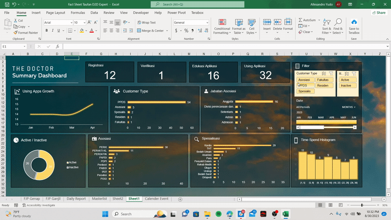This screenshot has height=220, width=391.
Task: Open the Developer tab
Action: pos(141,13)
